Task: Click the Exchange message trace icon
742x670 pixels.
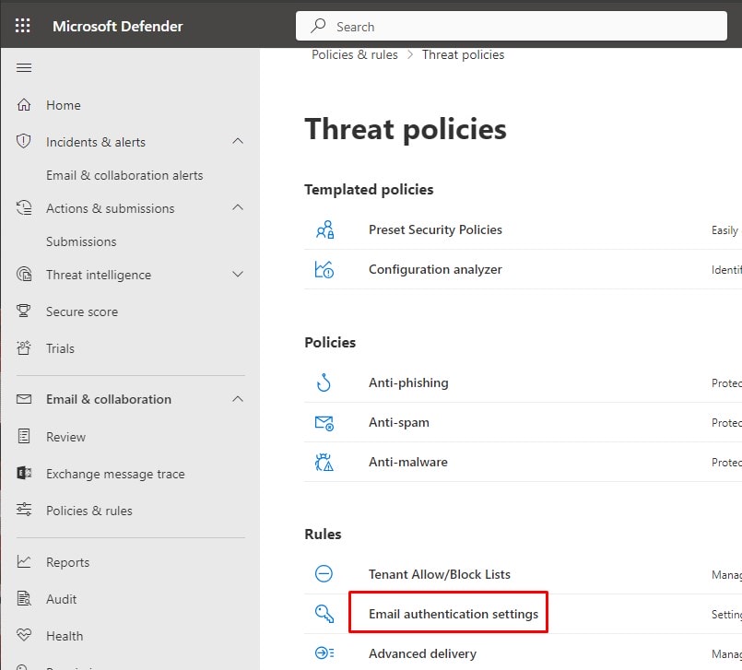Action: [24, 473]
